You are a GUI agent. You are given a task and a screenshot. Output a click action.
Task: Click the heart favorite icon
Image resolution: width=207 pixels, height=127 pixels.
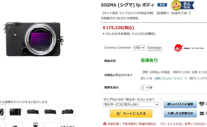(202, 104)
